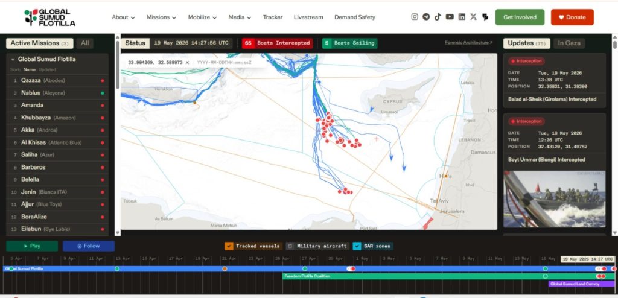
Task: Expand the Missions menu
Action: [x=161, y=17]
